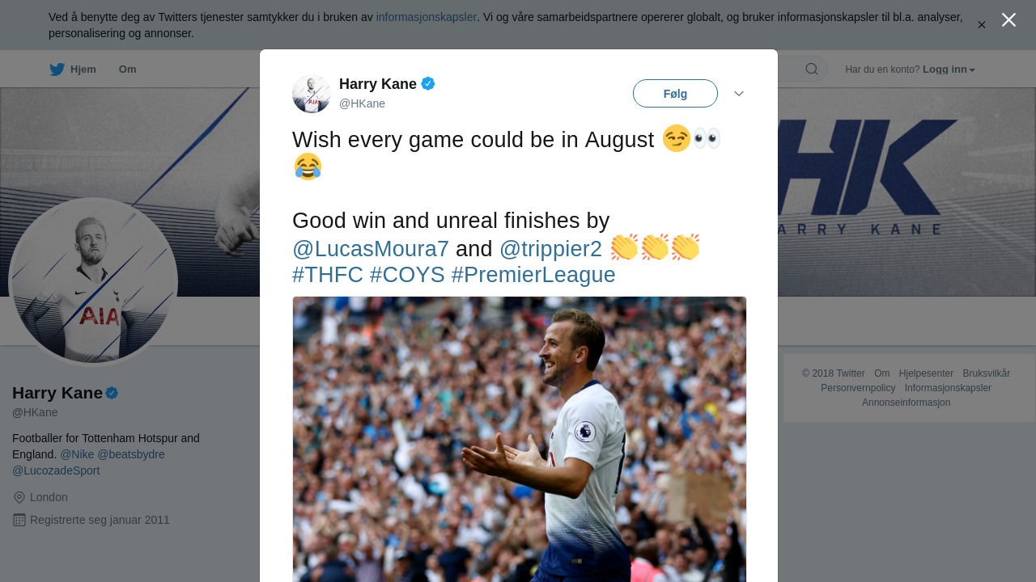Image resolution: width=1036 pixels, height=582 pixels.
Task: Click the Twitter bird home icon
Action: [57, 70]
